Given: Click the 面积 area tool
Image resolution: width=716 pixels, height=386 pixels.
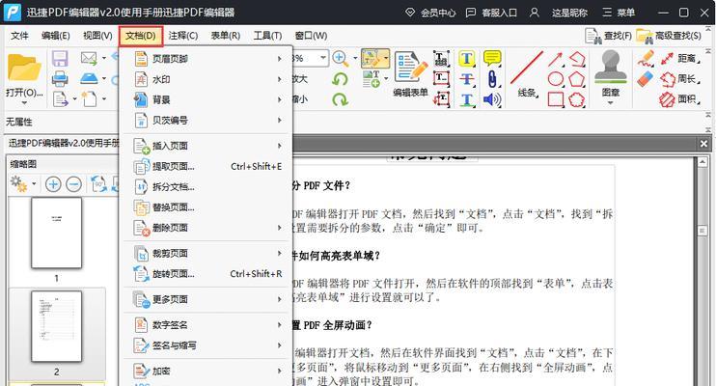Looking at the screenshot, I should (x=679, y=99).
